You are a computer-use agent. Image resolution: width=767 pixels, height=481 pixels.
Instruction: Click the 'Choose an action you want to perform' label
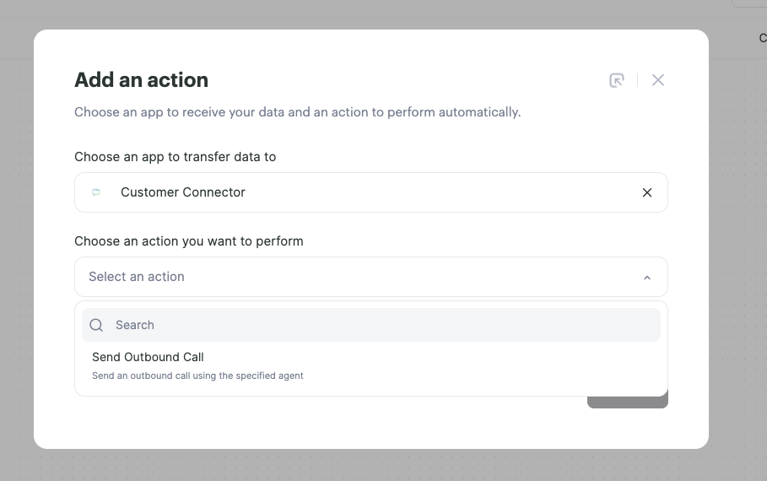189,241
